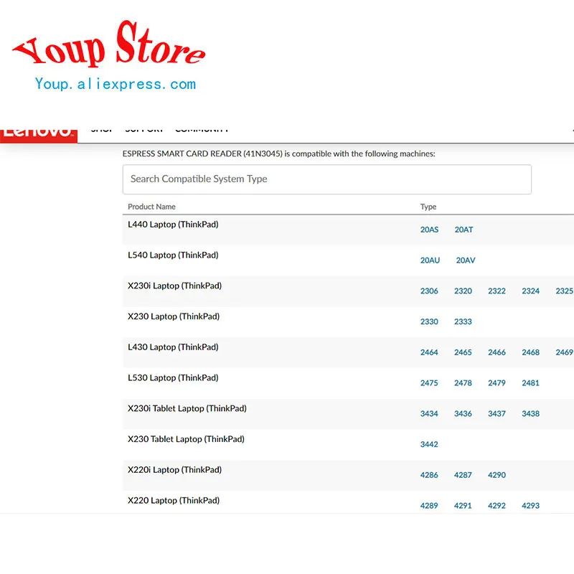Choose type 2464 for L430
The image size is (574, 574).
429,352
